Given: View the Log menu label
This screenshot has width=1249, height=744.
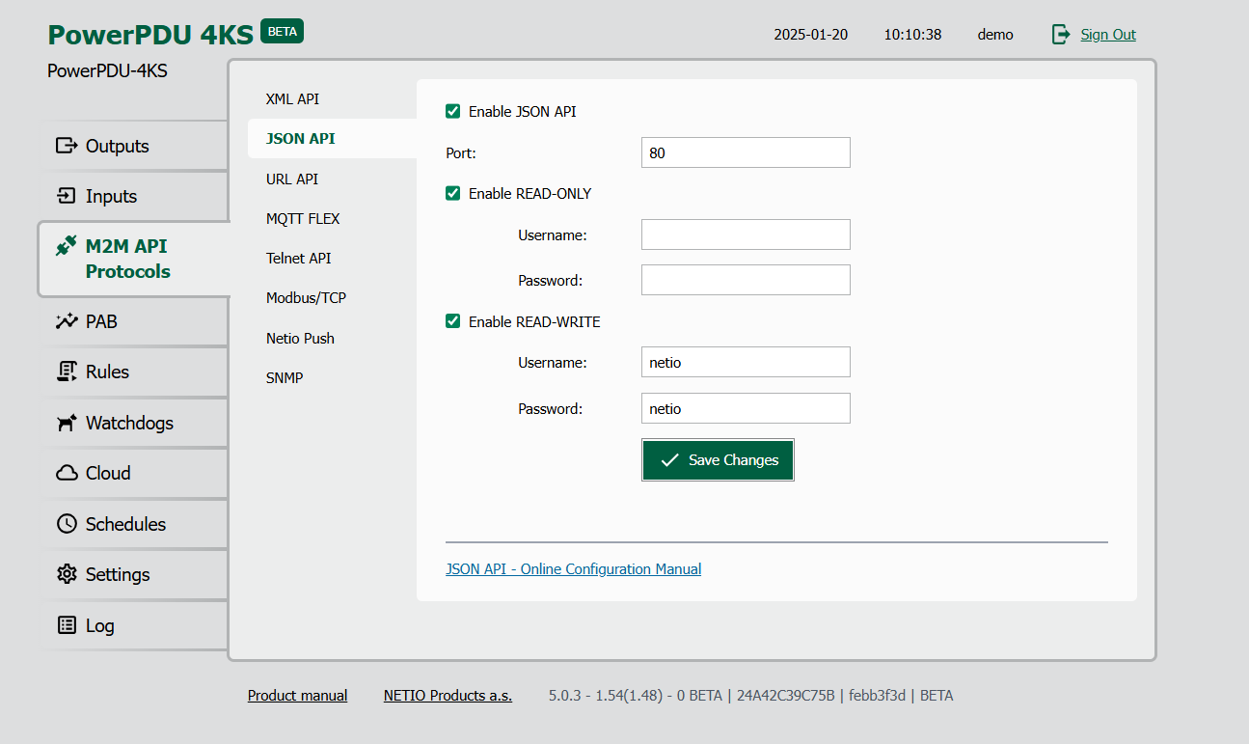Looking at the screenshot, I should coord(100,625).
